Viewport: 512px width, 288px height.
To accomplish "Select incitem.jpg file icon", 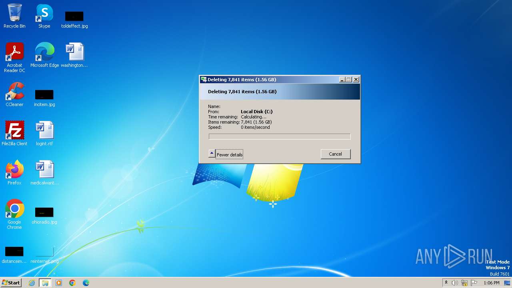I will pyautogui.click(x=44, y=98).
